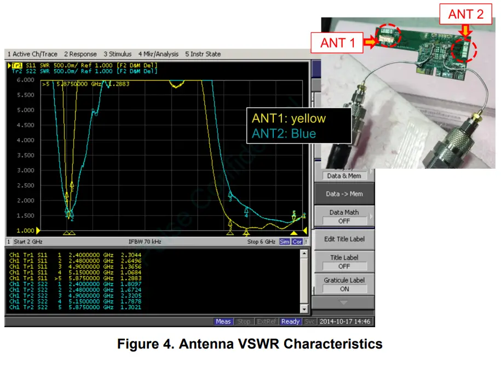Screen dimensions: 501x365
Task: Click the channel number 1 box
Action: tap(9, 242)
